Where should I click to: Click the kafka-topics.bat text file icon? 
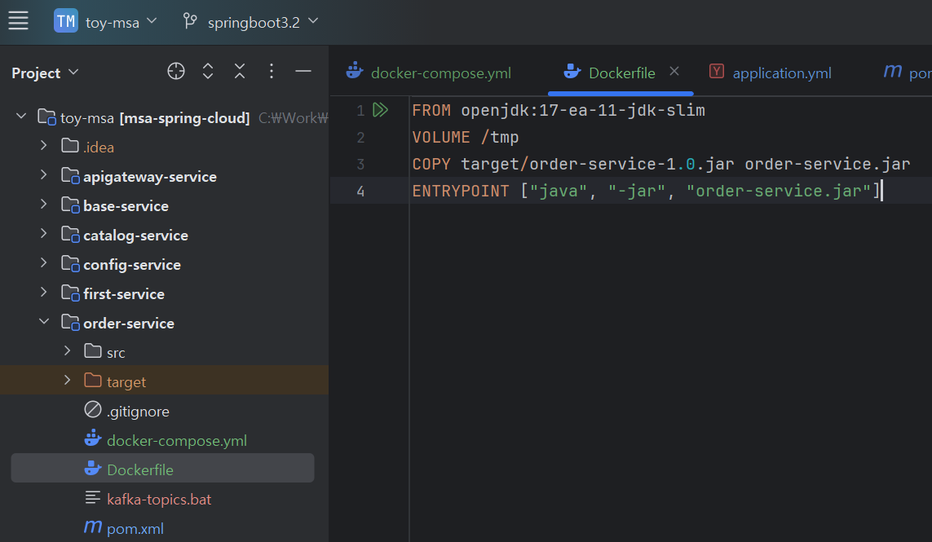[x=93, y=497]
